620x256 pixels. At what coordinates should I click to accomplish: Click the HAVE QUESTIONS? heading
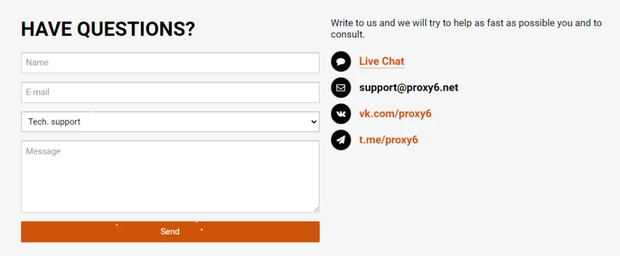(x=108, y=29)
